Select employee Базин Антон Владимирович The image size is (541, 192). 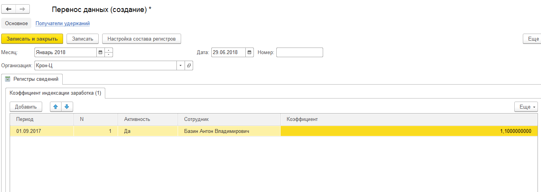229,131
